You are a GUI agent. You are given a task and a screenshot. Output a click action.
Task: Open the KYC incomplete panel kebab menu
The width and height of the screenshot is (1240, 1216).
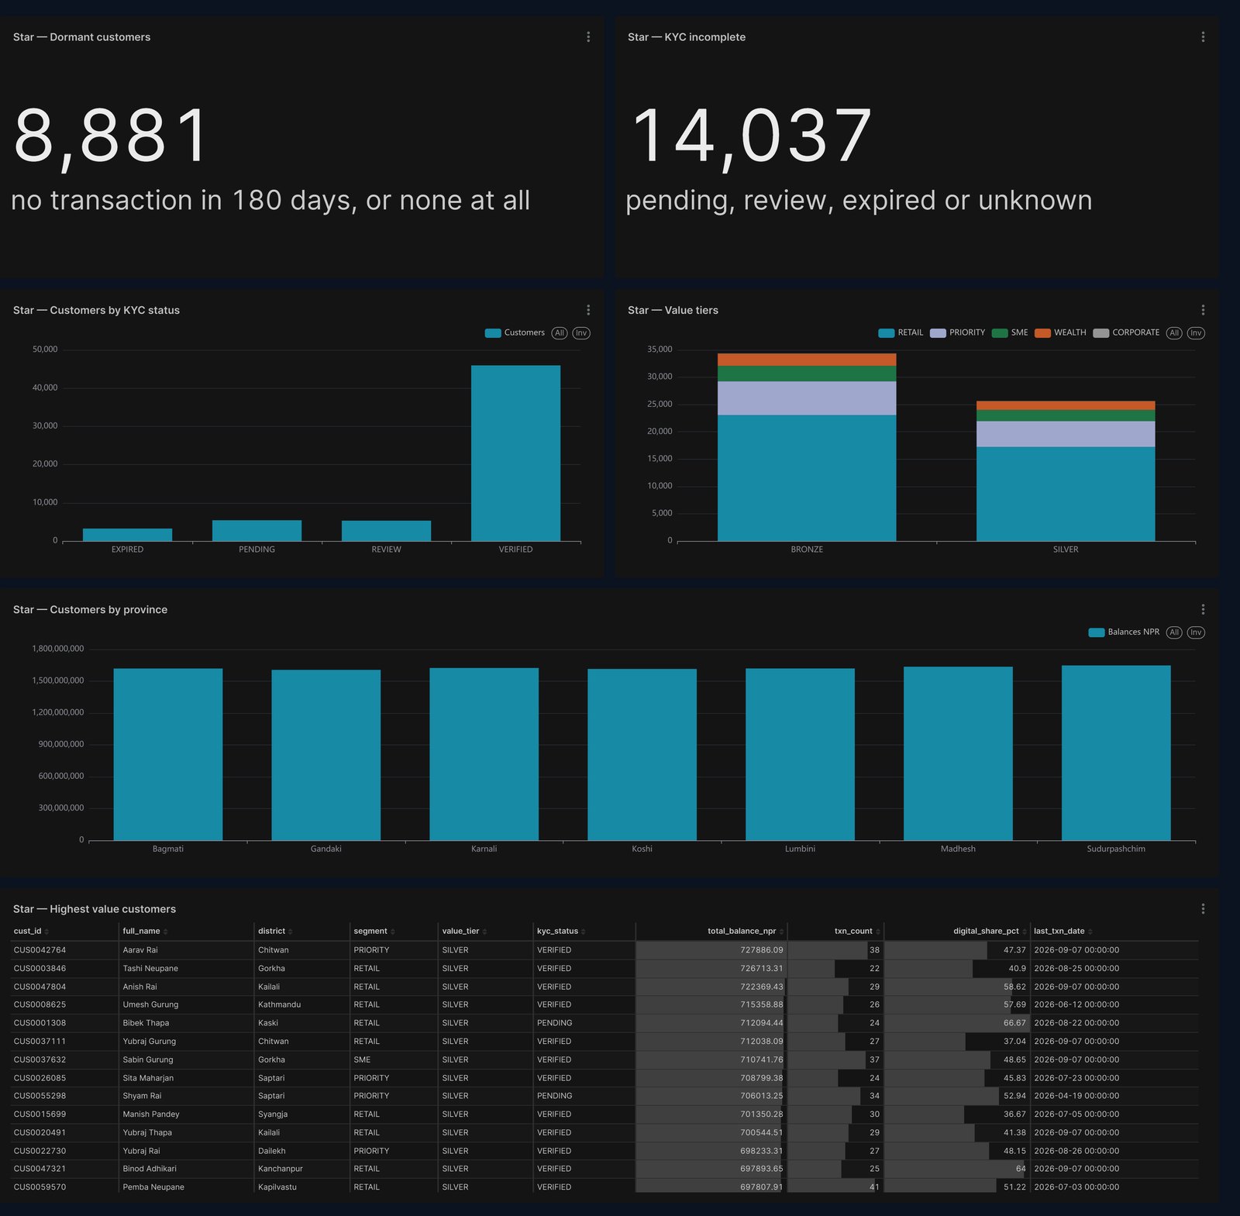tap(1203, 37)
